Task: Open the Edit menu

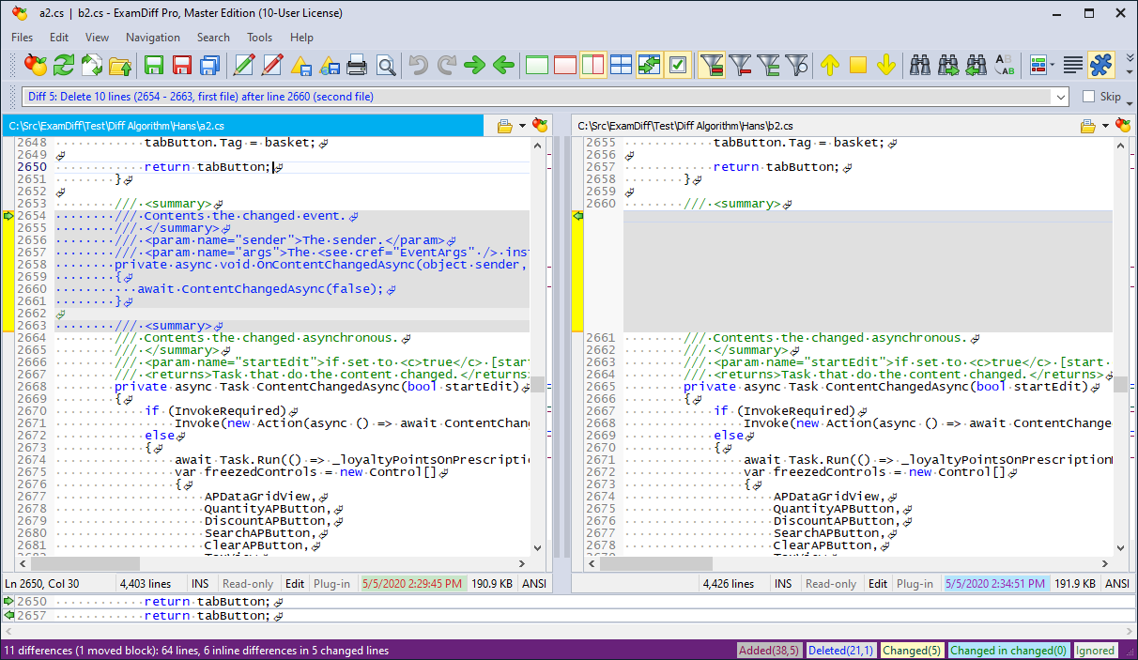Action: pos(59,38)
